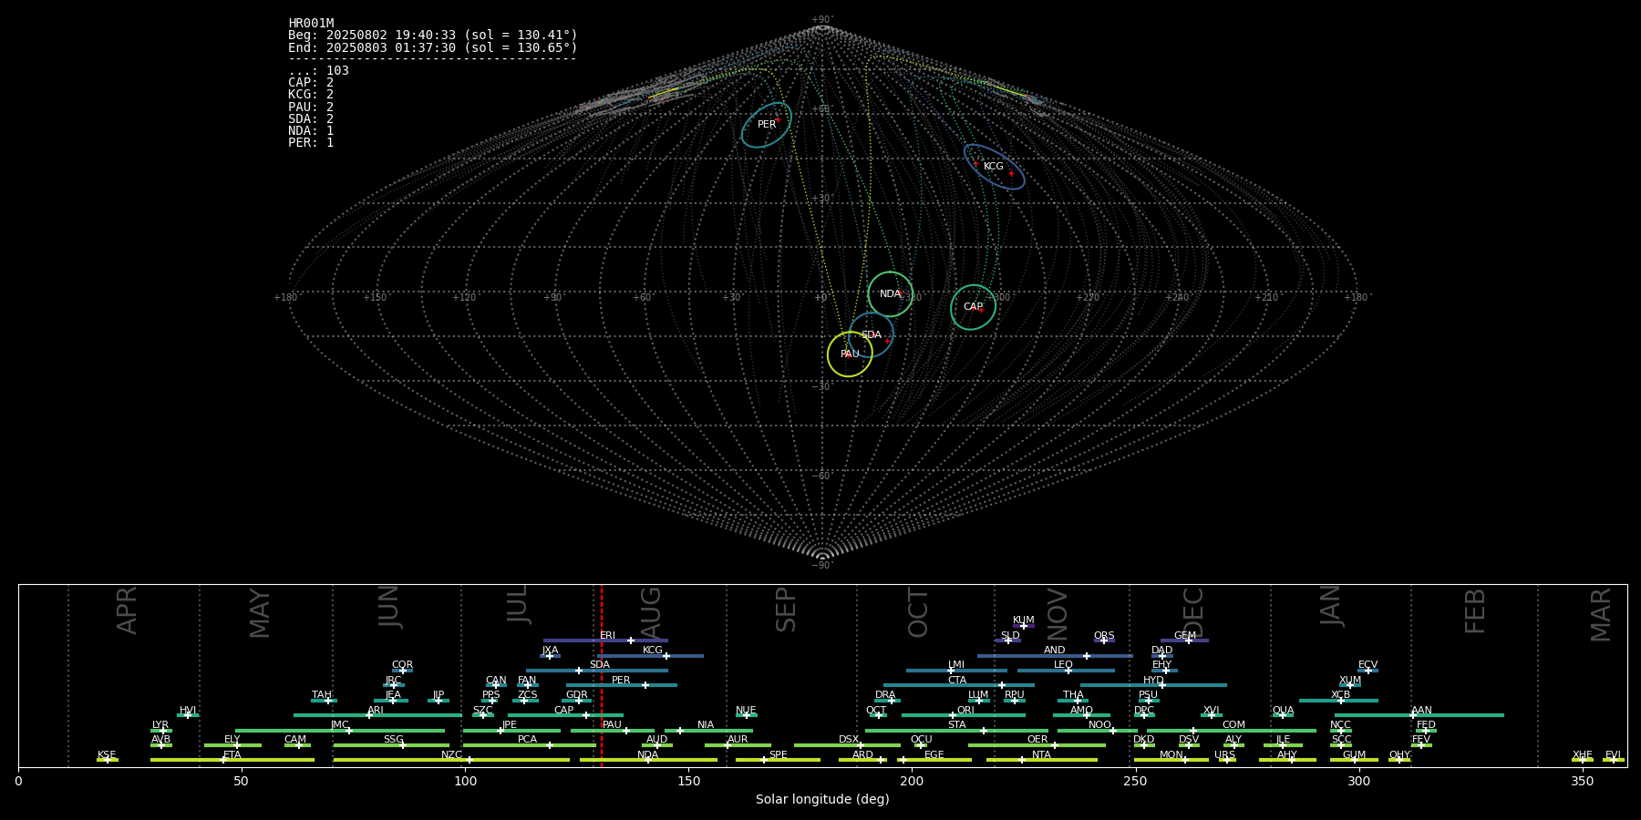This screenshot has width=1641, height=820.
Task: Click the NDA radiant circle on the sky map
Action: tap(891, 294)
